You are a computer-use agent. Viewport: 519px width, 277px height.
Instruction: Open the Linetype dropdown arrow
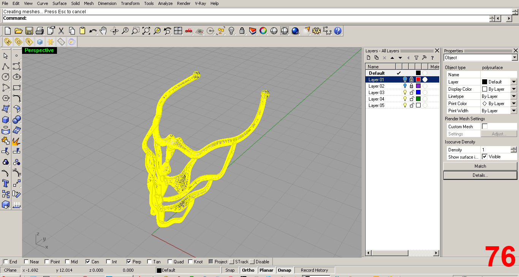coord(514,96)
